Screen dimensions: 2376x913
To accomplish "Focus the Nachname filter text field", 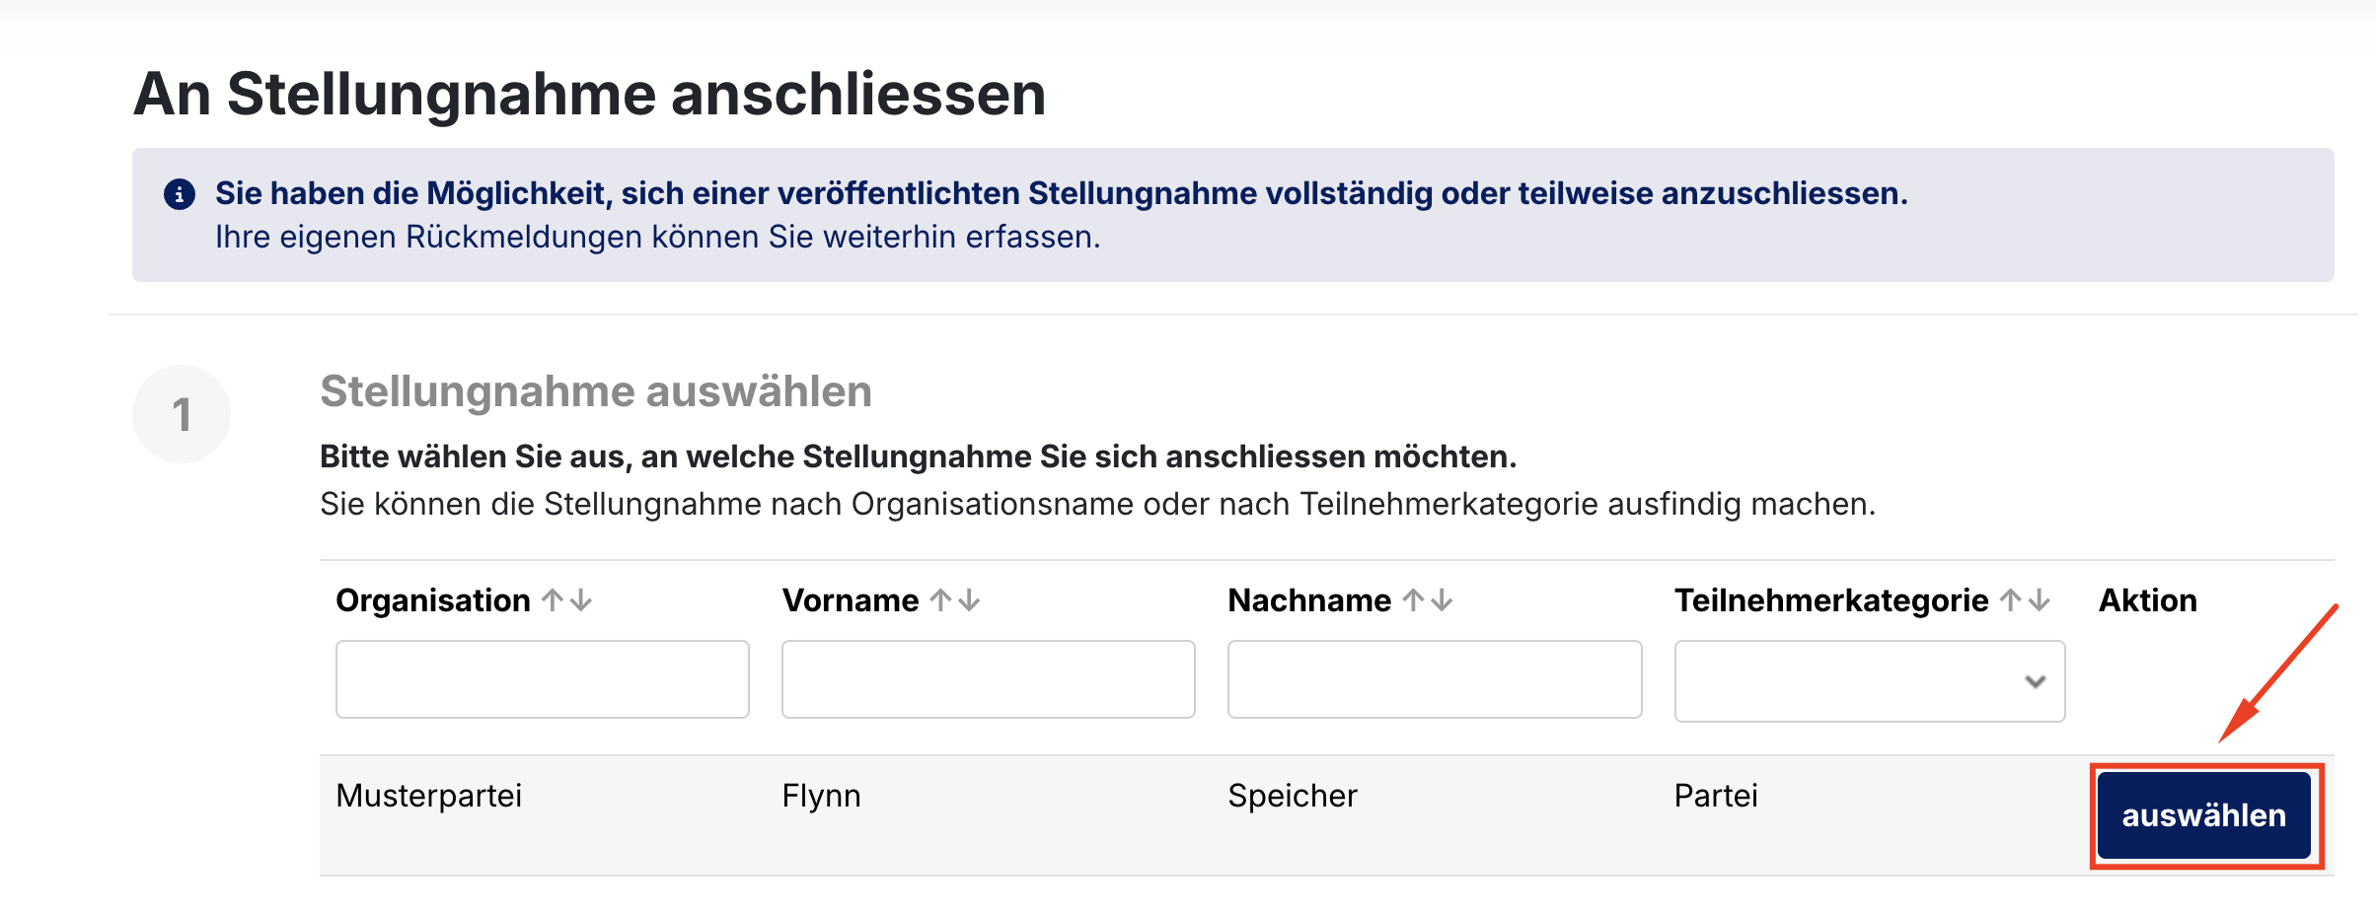I will [x=1434, y=679].
